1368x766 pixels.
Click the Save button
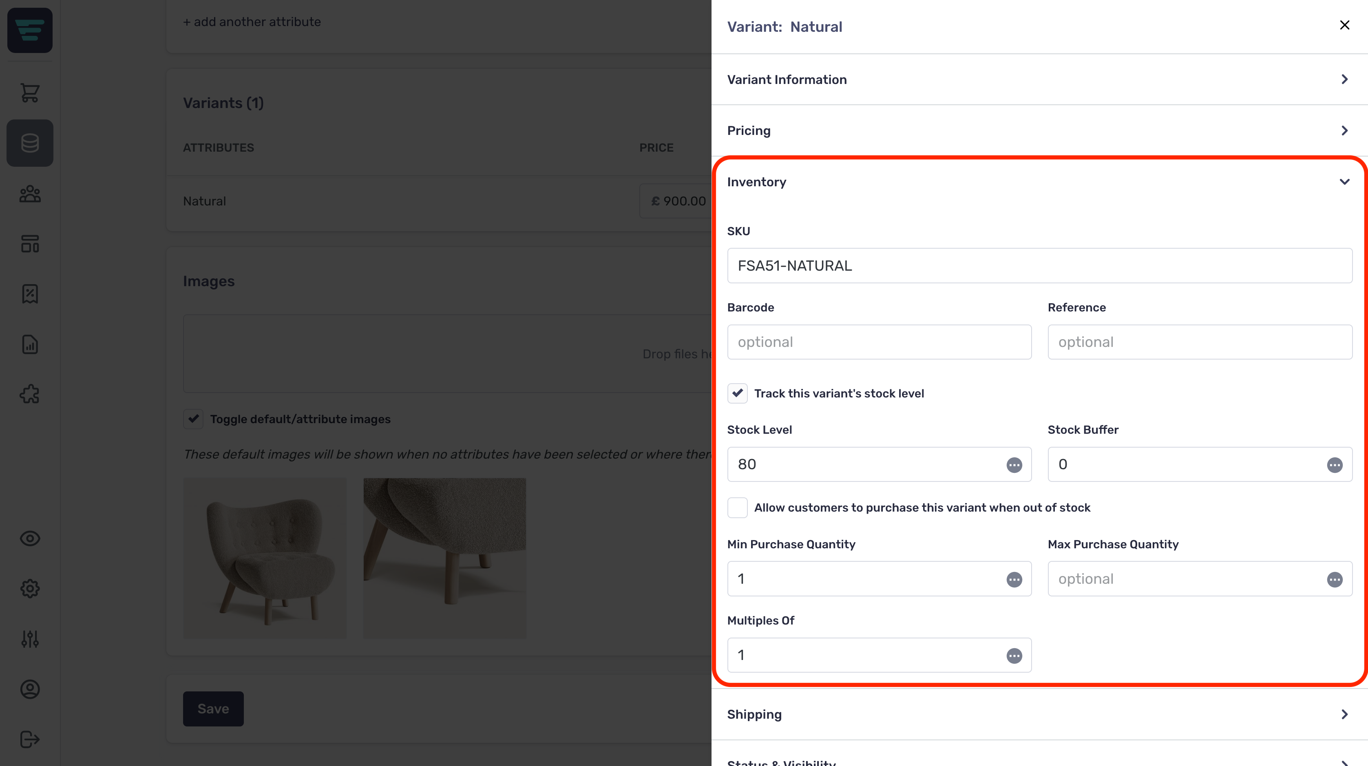tap(213, 709)
